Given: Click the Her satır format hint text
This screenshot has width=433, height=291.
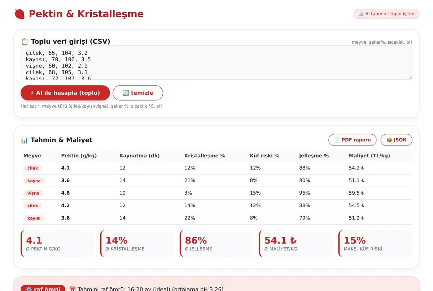Looking at the screenshot, I should (x=91, y=106).
